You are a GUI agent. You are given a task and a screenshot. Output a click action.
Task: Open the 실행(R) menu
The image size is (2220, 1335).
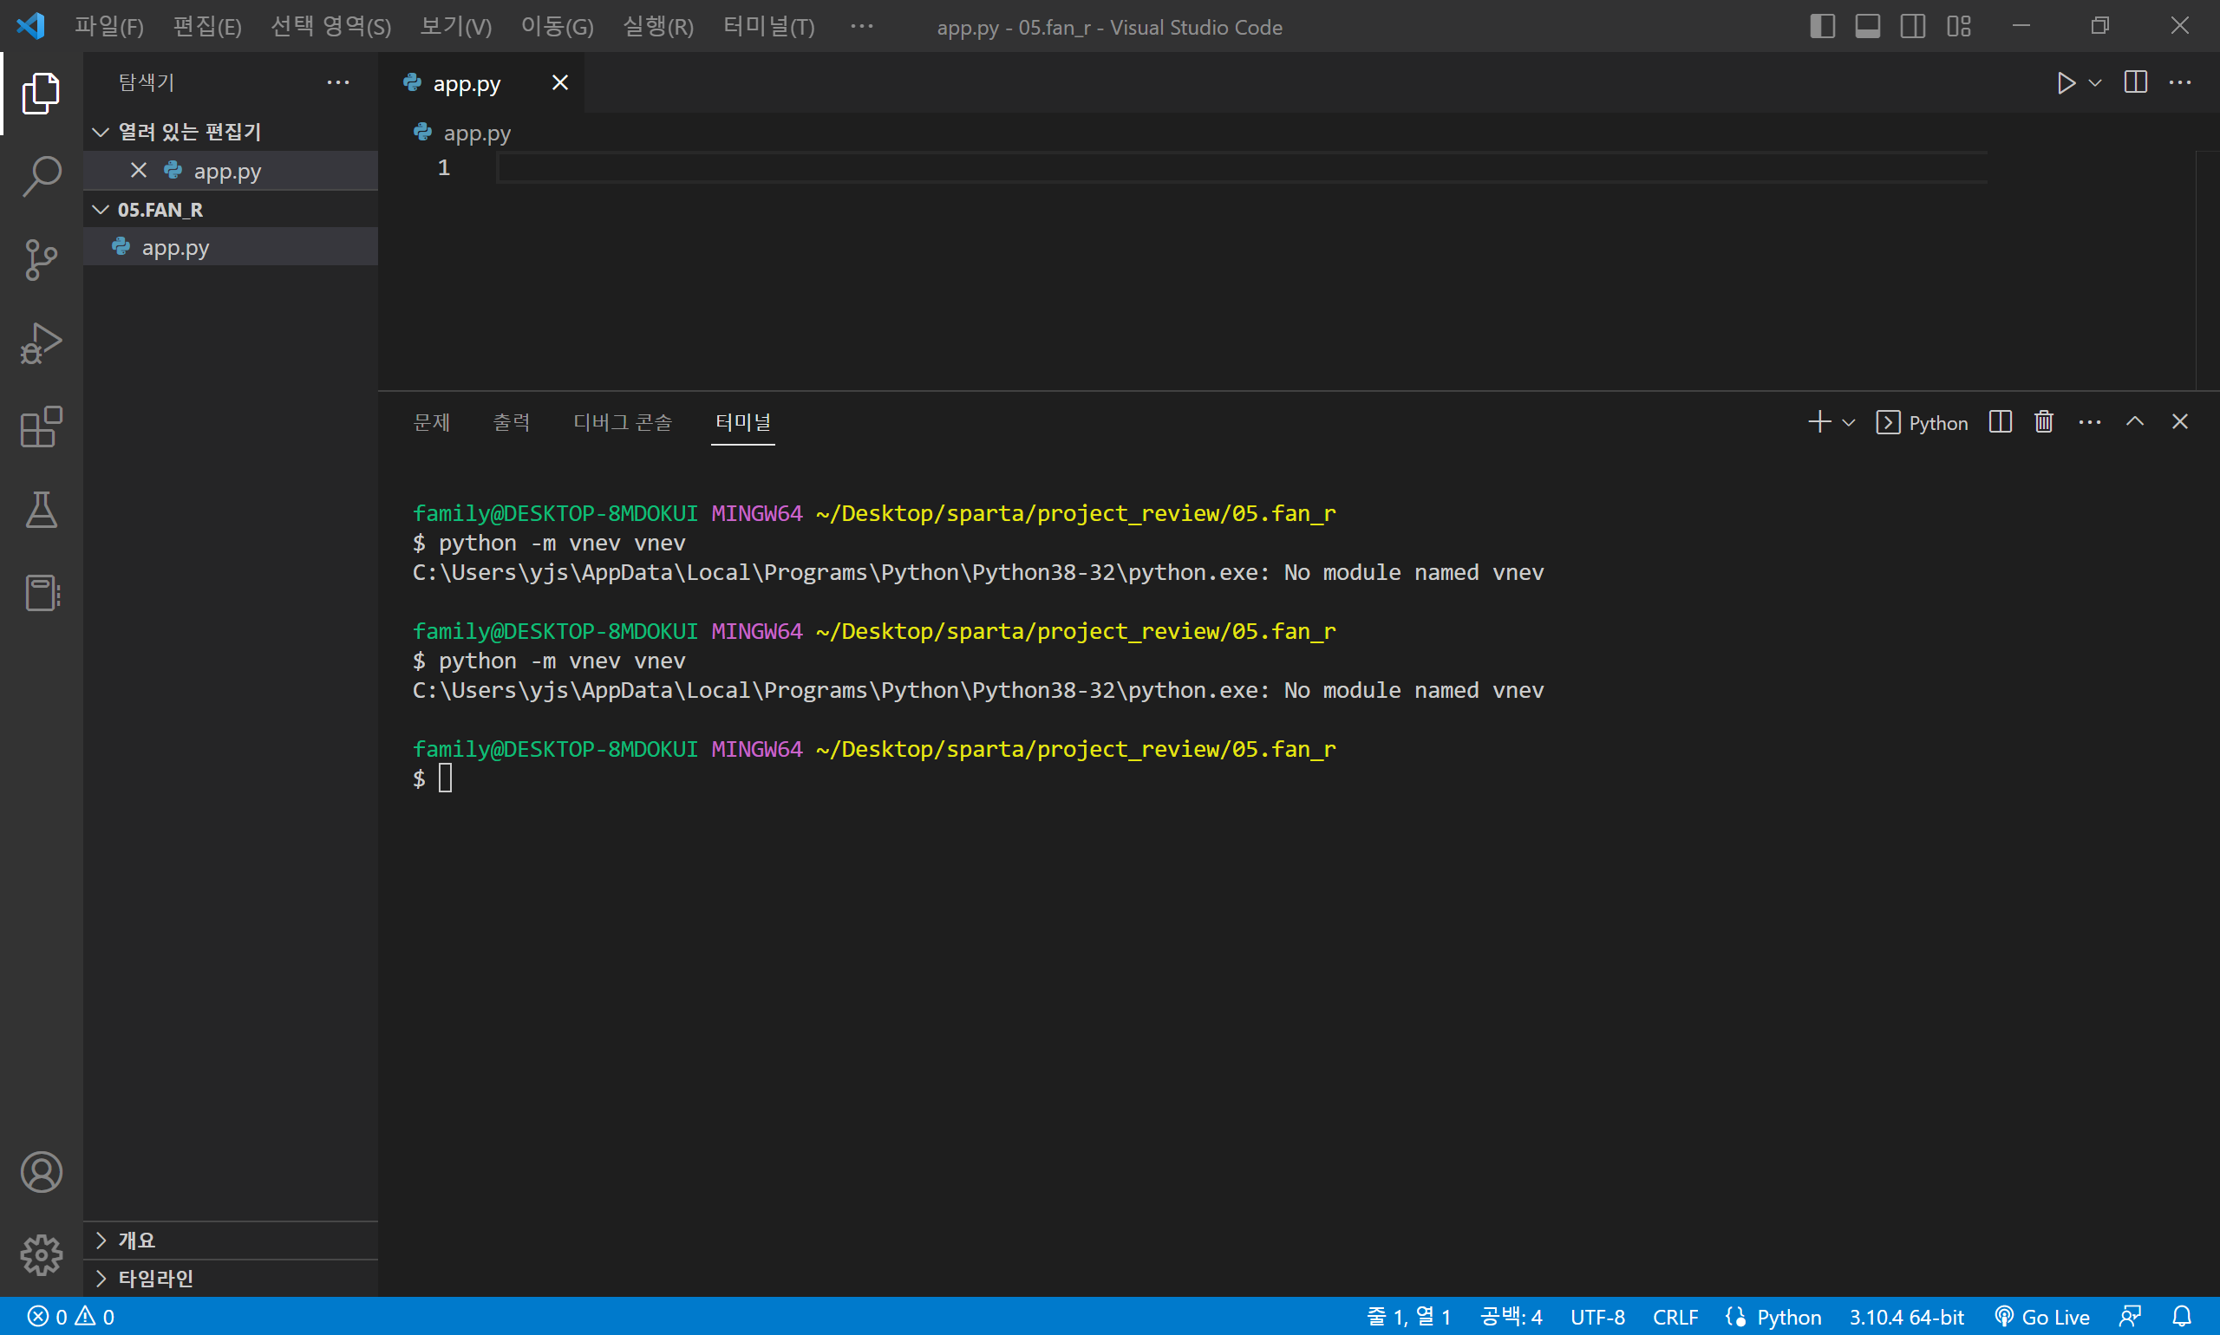coord(658,26)
